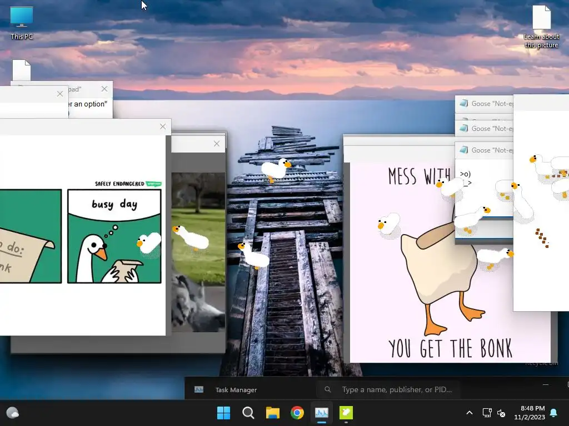Minimize the Task Manager window
Image resolution: width=569 pixels, height=426 pixels.
(x=546, y=384)
